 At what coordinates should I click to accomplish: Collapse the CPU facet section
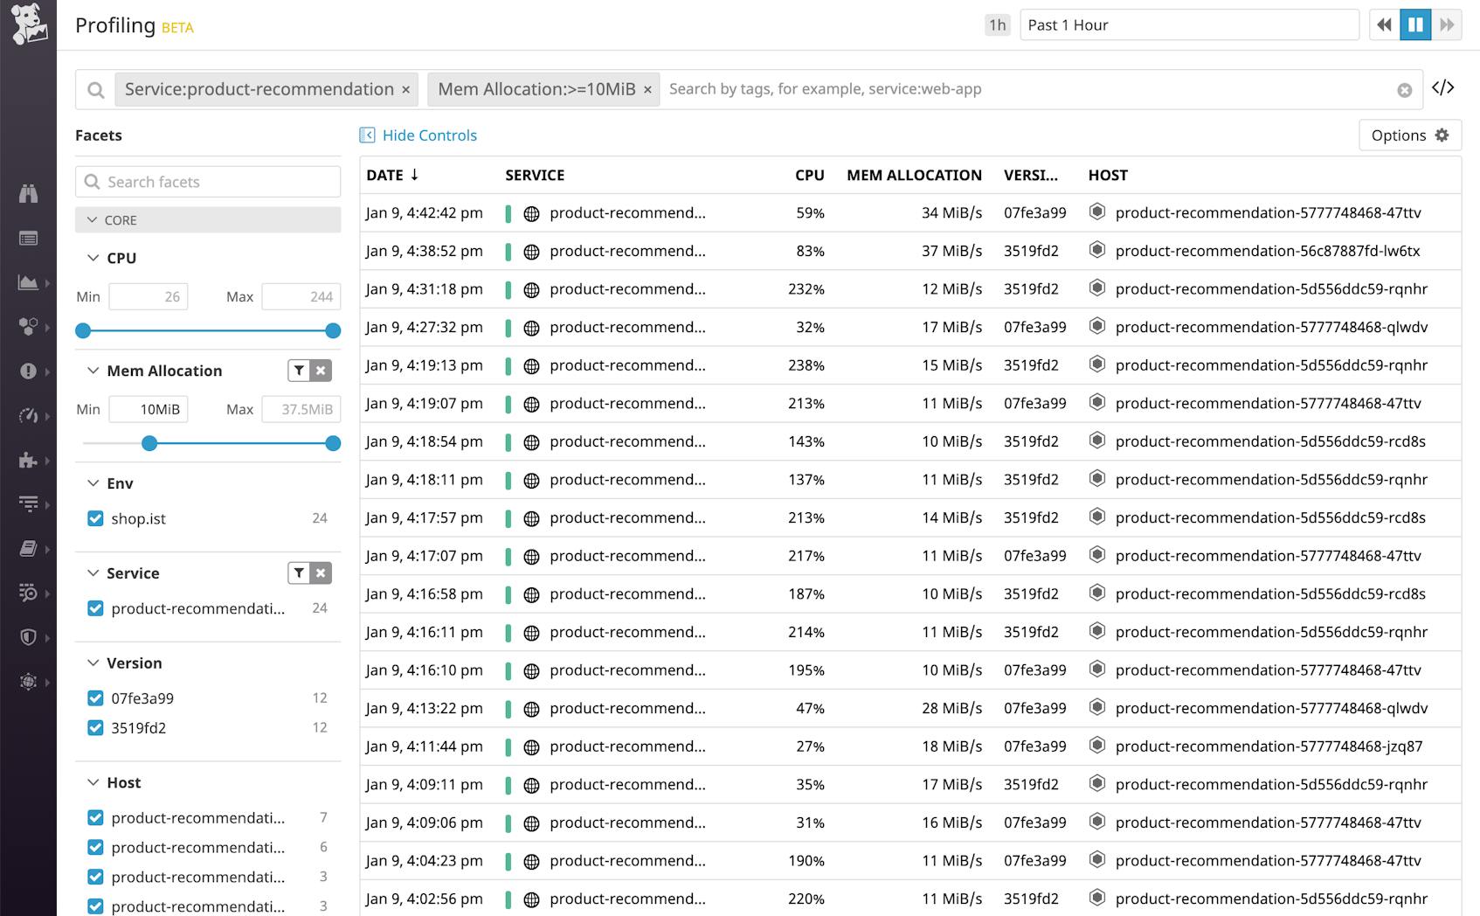93,258
